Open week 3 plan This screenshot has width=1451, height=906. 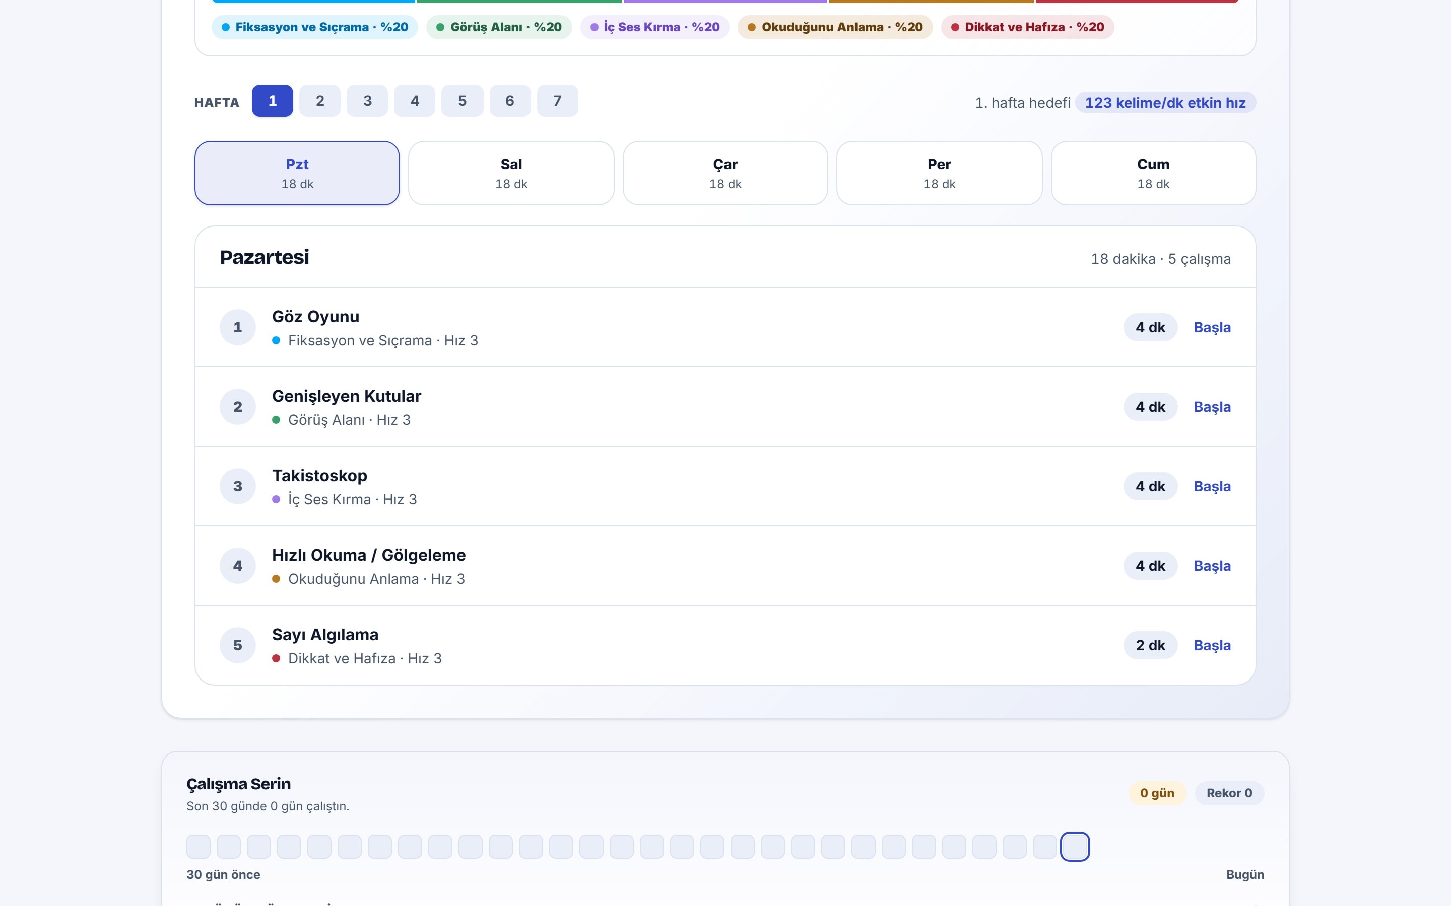[x=367, y=101]
